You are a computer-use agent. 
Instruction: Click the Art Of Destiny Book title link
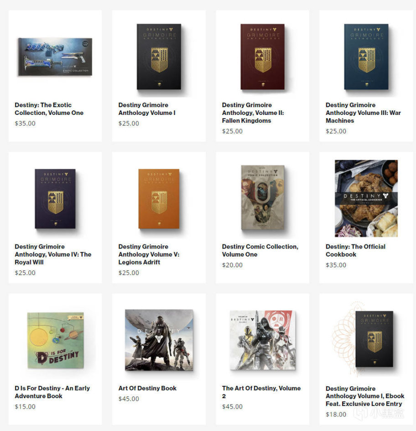pos(147,388)
